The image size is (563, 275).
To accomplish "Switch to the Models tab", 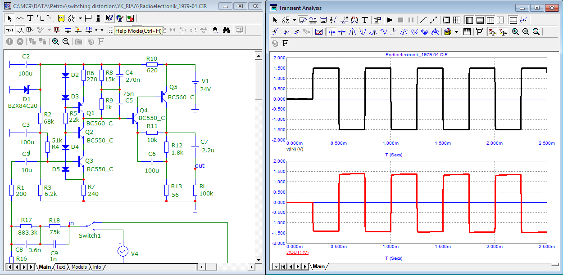I will [79, 267].
